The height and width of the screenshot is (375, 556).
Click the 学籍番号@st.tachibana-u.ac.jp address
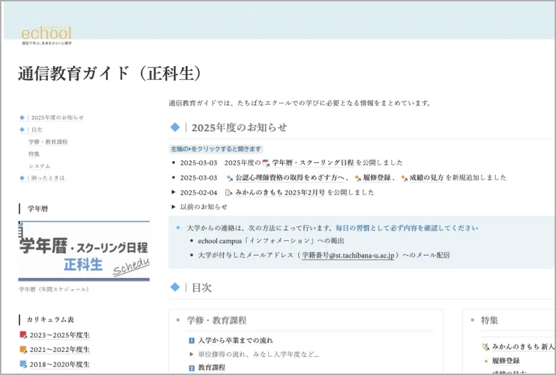click(348, 255)
